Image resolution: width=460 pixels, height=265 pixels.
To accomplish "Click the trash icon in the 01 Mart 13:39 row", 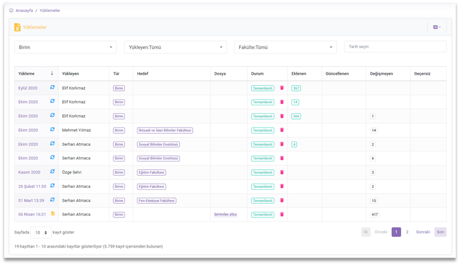I will coord(281,201).
